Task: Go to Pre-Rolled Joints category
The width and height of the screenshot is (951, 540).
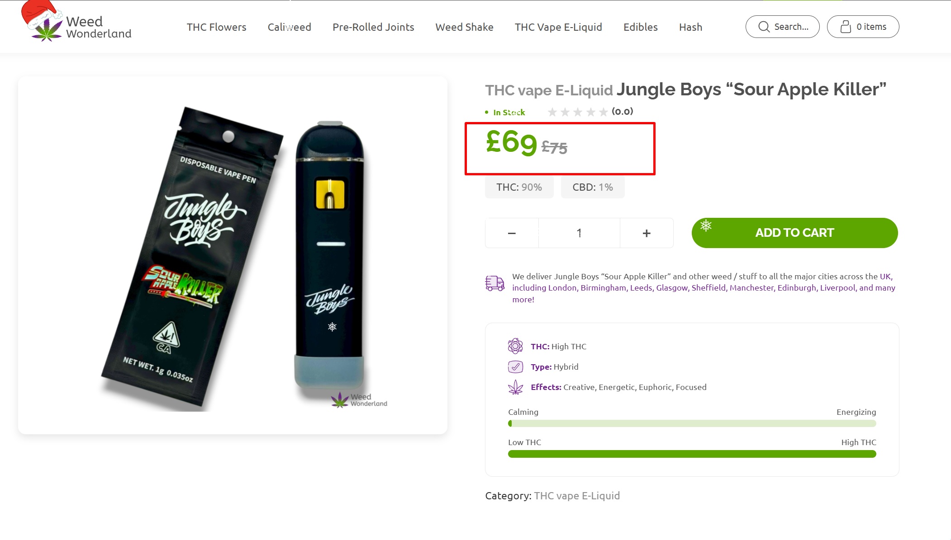Action: [373, 27]
